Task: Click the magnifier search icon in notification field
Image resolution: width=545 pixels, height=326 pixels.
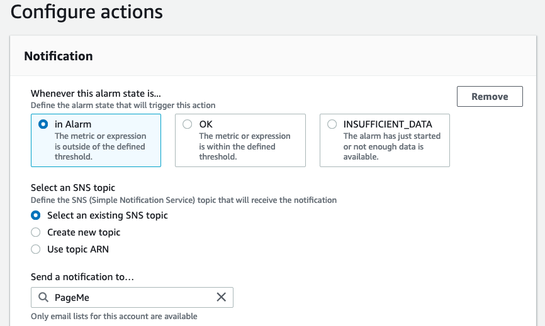Action: click(43, 297)
